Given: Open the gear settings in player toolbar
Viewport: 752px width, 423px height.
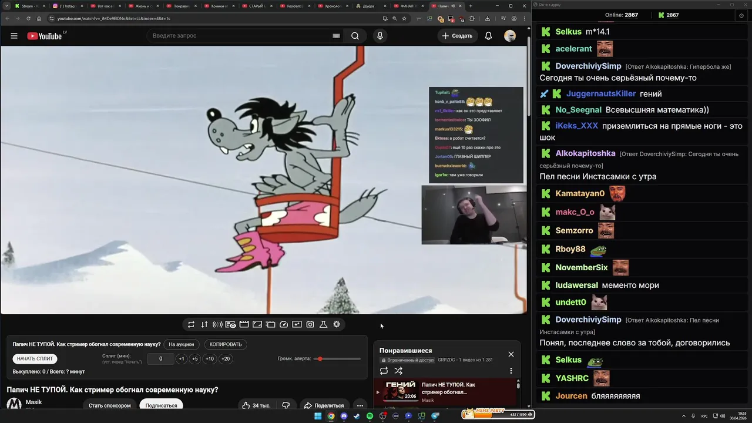Looking at the screenshot, I should click(x=337, y=324).
